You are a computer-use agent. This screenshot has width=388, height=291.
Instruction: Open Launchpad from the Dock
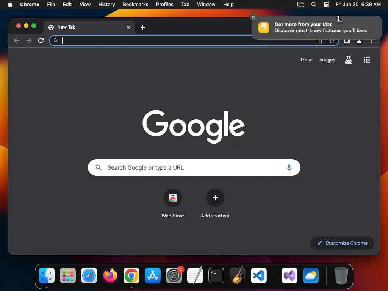(68, 275)
